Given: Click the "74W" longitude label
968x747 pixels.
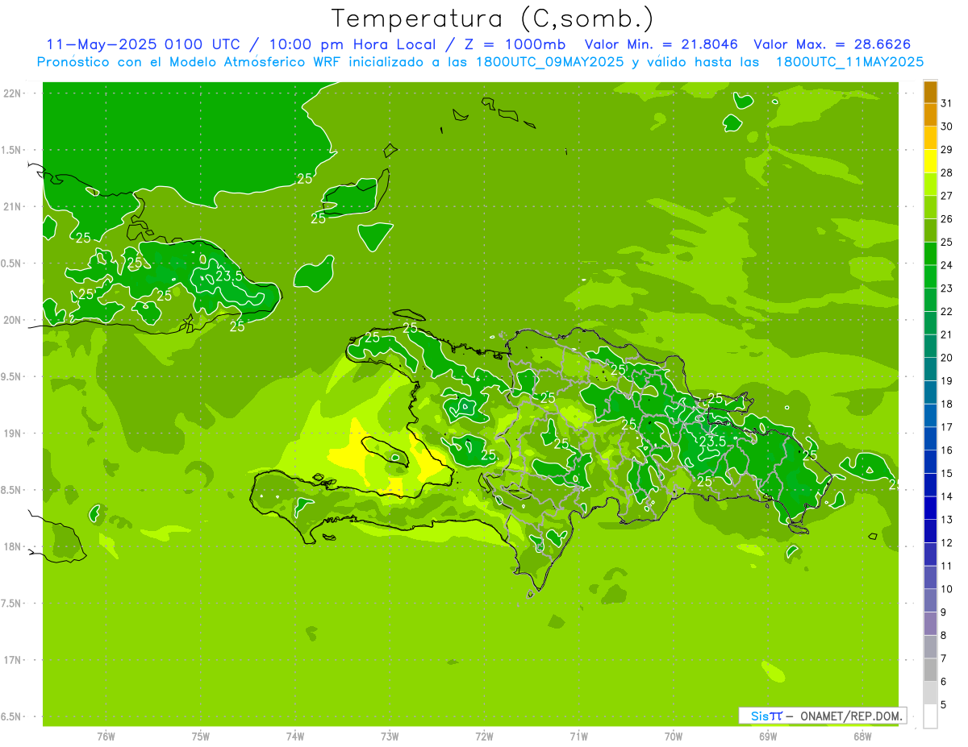Looking at the screenshot, I should click(294, 736).
